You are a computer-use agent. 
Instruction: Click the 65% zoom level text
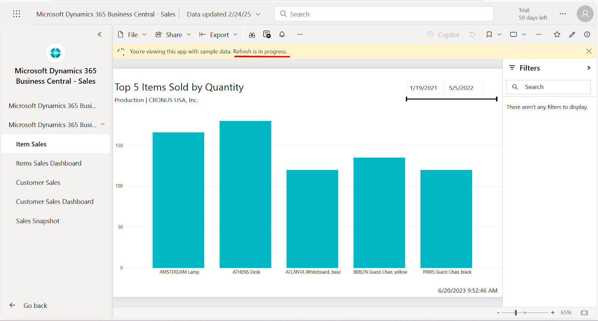click(x=566, y=313)
